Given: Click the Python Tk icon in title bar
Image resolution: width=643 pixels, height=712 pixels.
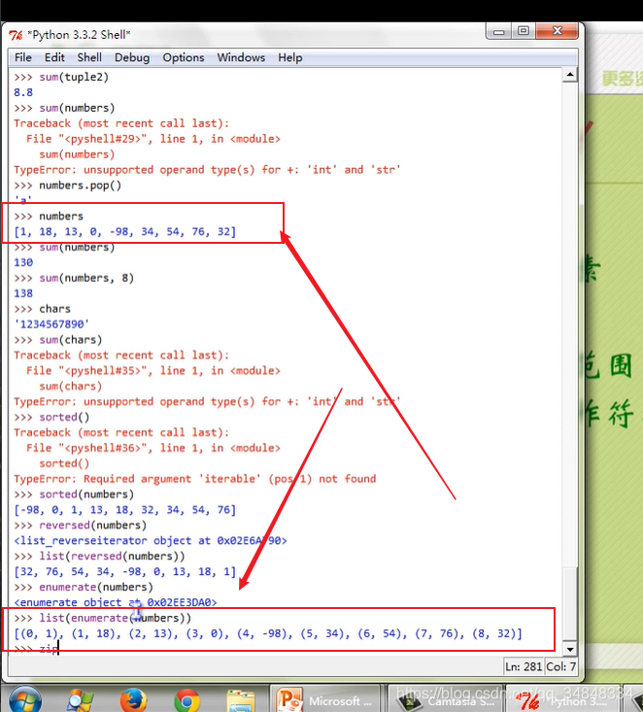Looking at the screenshot, I should (16, 35).
